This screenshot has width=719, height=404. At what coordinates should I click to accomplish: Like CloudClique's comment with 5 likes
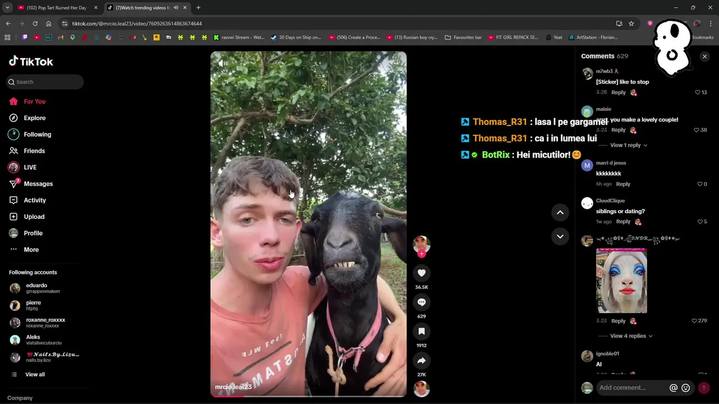click(x=700, y=222)
